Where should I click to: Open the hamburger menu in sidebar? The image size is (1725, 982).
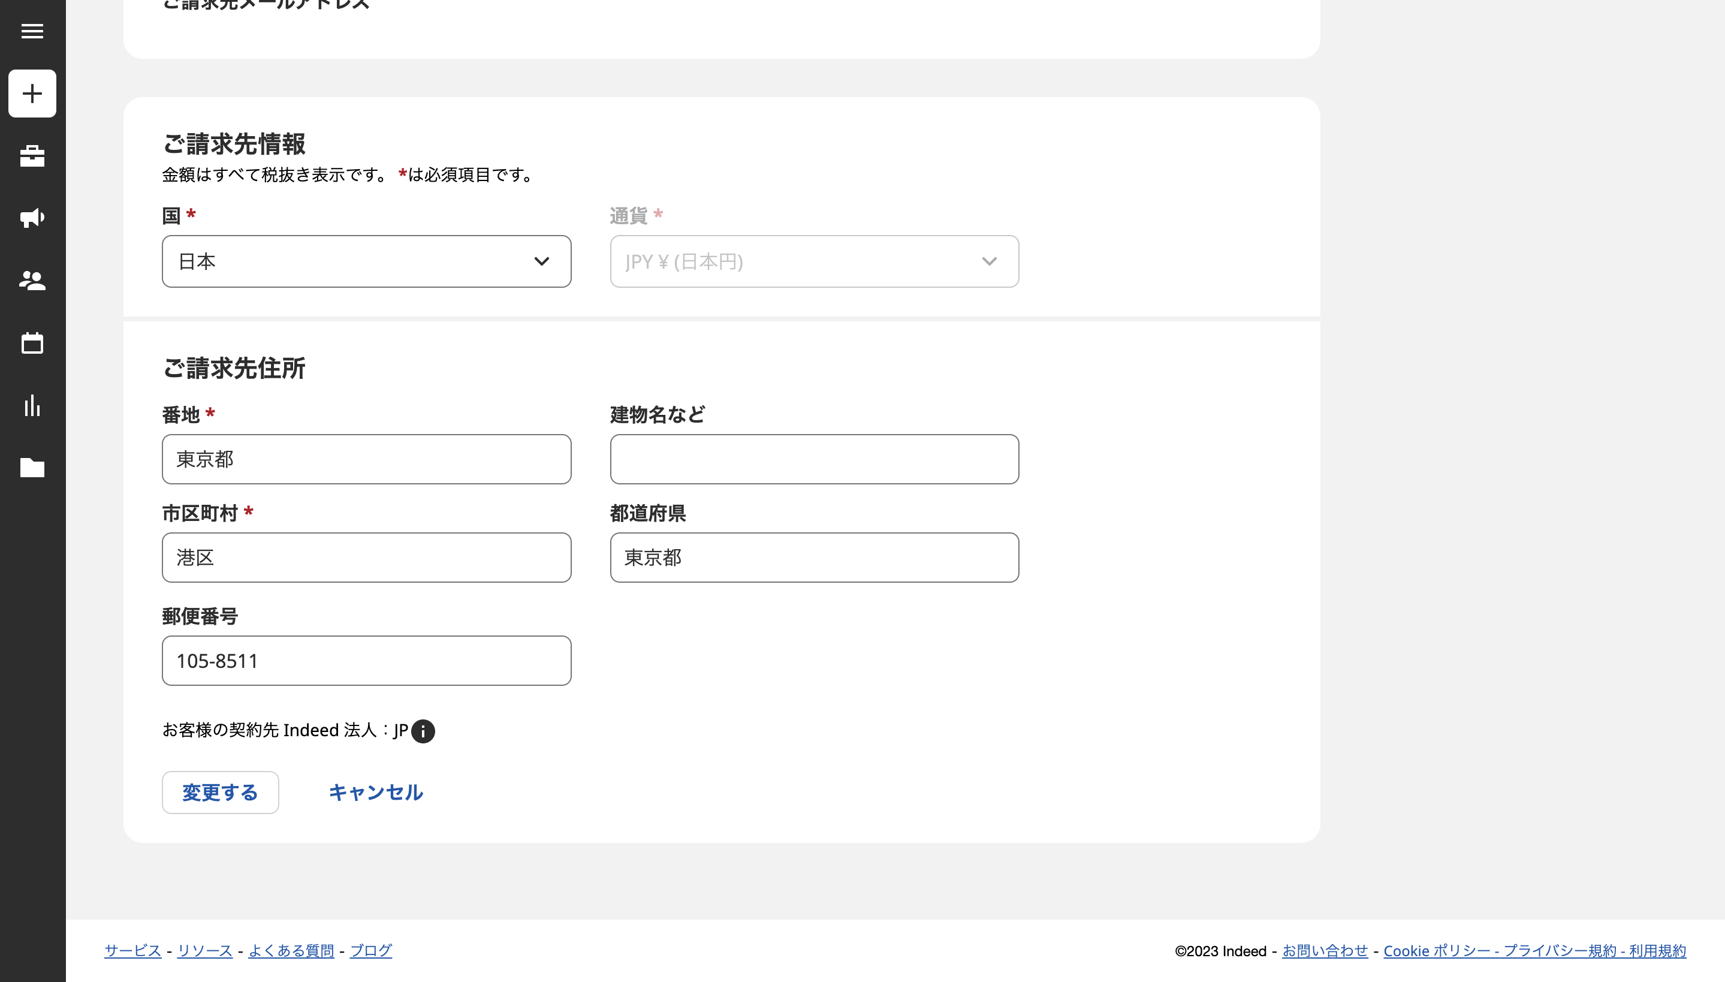[32, 31]
